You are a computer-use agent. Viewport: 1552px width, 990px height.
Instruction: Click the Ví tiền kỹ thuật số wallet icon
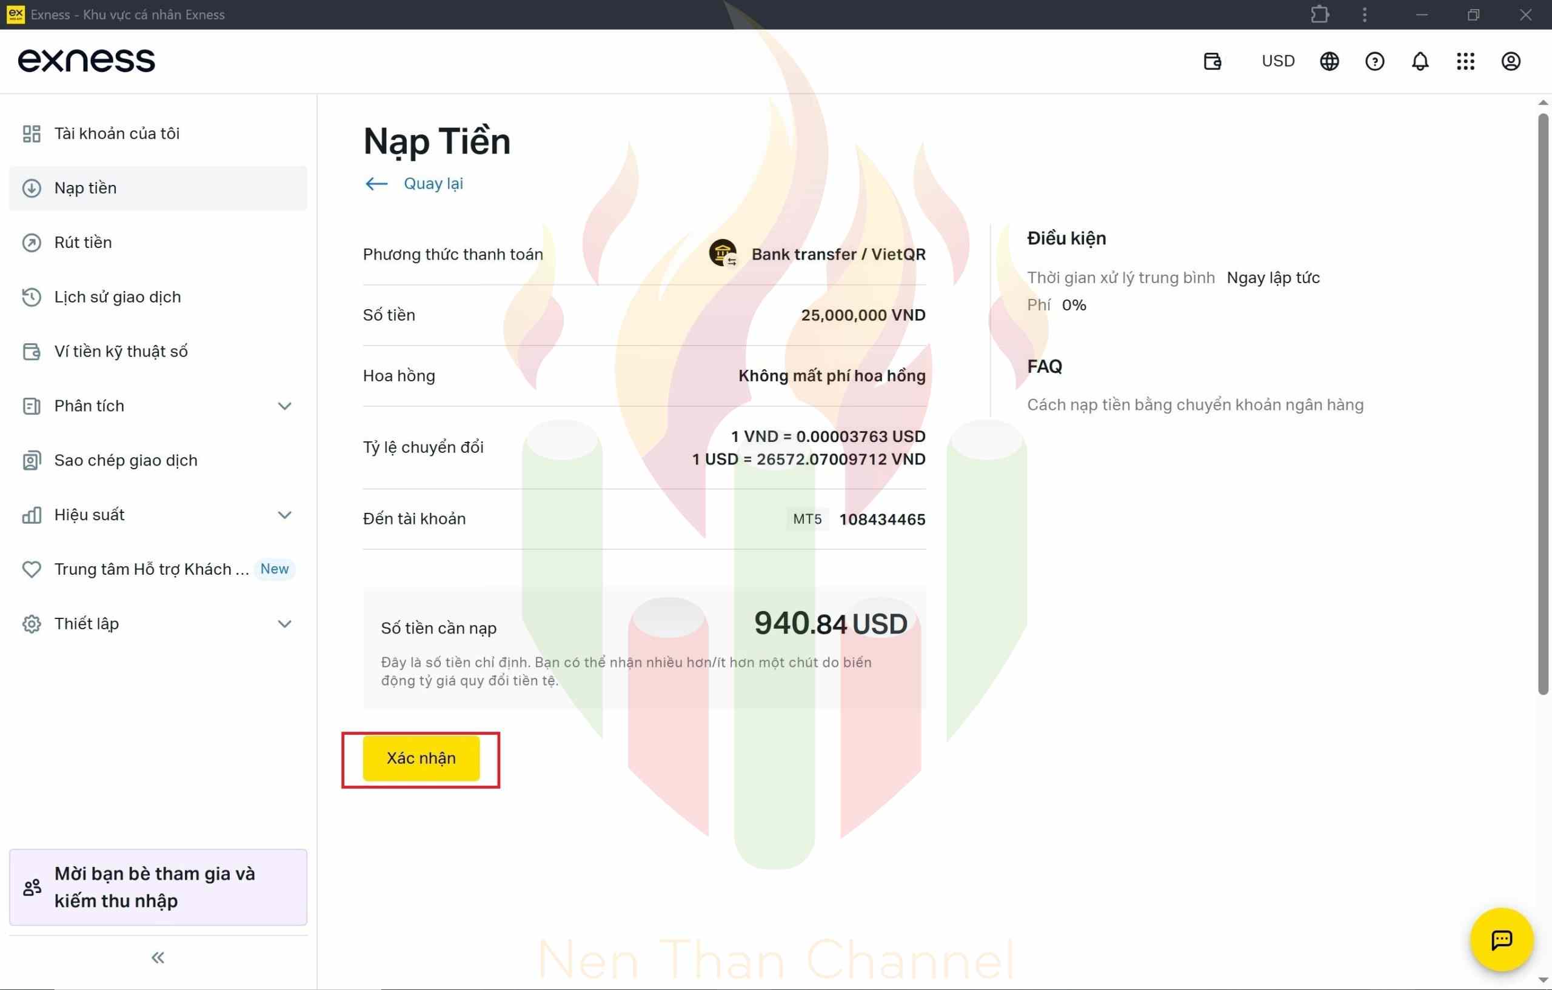pyautogui.click(x=32, y=351)
